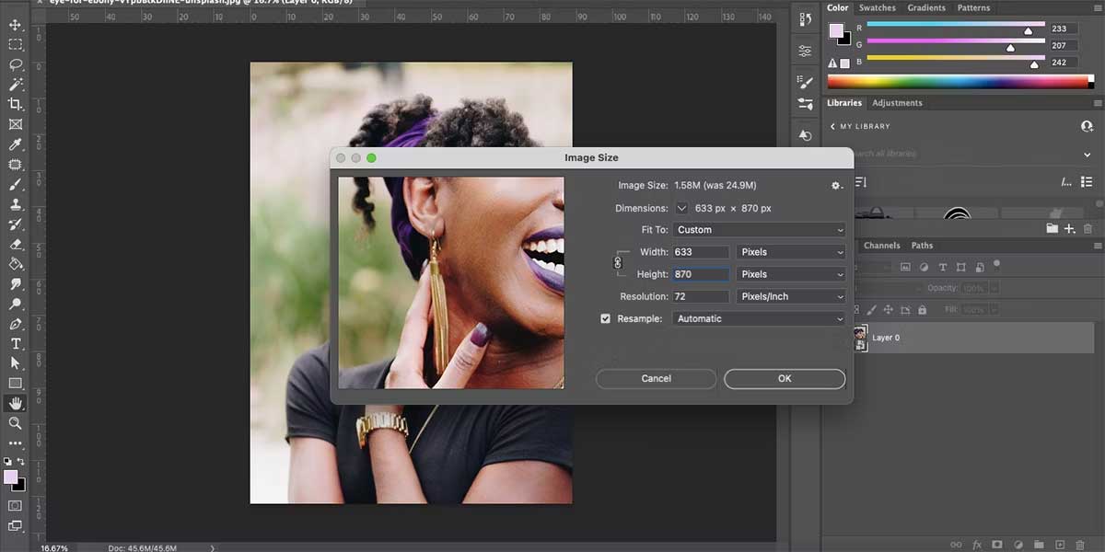Activate the Horizontal Type tool
Image resolution: width=1105 pixels, height=552 pixels.
tap(16, 343)
